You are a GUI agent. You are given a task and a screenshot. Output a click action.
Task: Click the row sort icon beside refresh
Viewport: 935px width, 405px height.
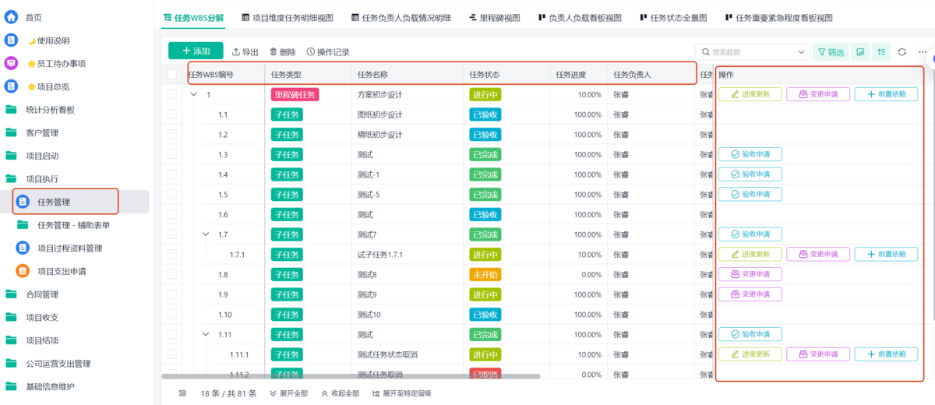(881, 52)
